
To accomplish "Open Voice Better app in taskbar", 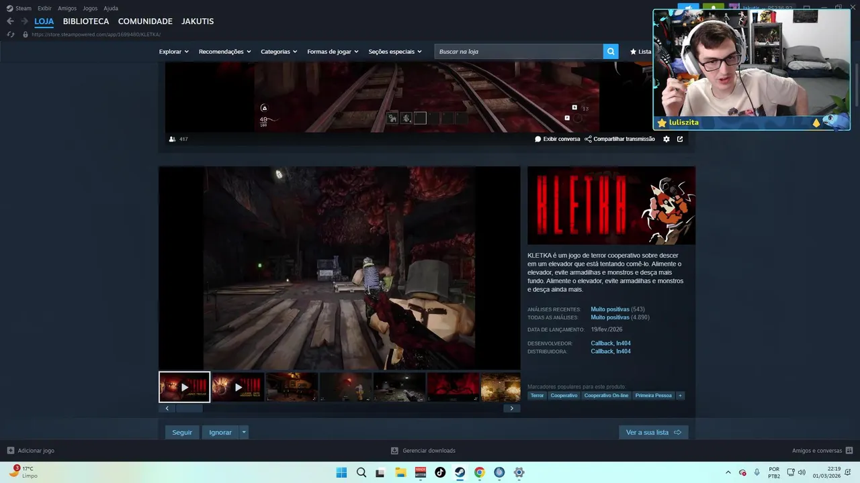I will [x=421, y=472].
